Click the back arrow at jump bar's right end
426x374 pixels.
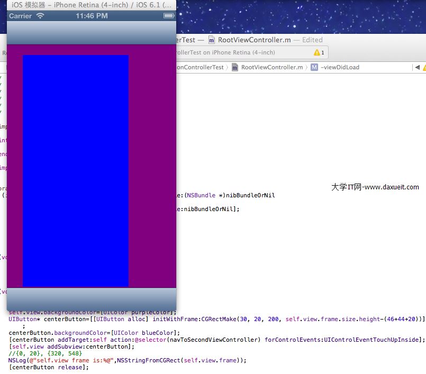coord(417,67)
